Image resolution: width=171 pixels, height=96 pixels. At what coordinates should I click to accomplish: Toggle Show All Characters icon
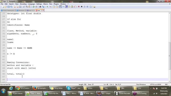tap(64, 7)
